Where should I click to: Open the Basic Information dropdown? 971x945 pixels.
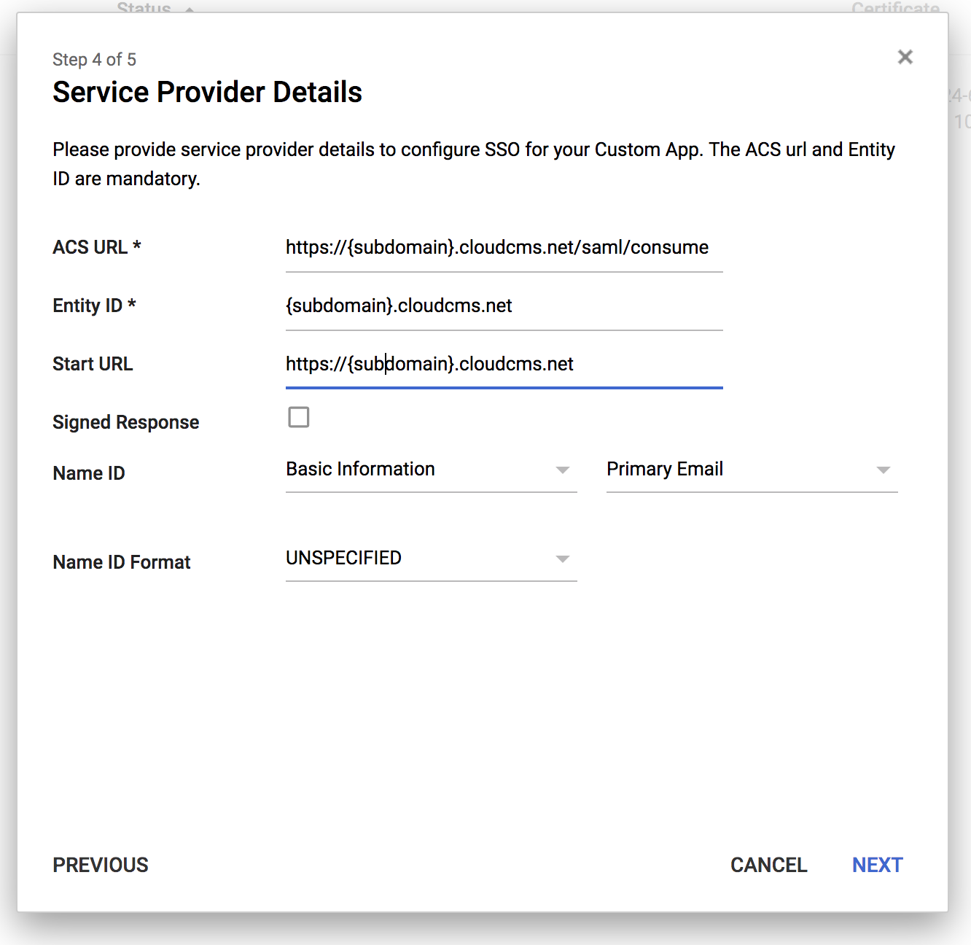[430, 470]
